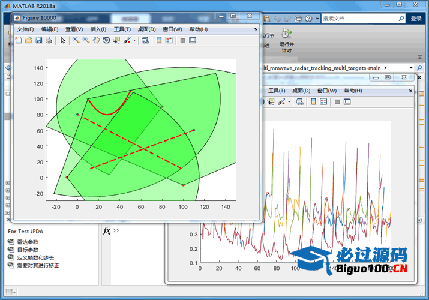Open the MATLAB Help question mark icon

click(308, 19)
